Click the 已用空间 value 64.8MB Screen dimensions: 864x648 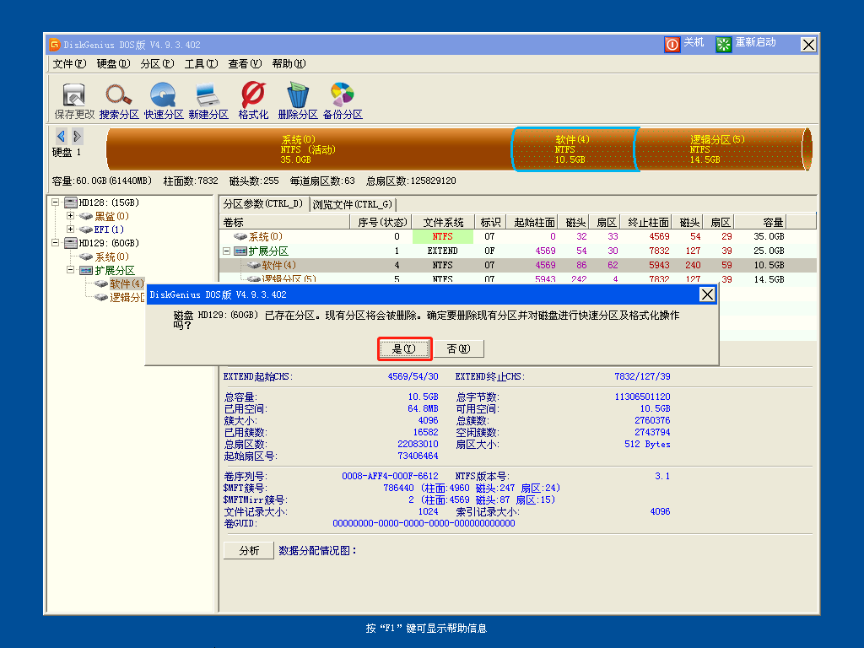423,409
